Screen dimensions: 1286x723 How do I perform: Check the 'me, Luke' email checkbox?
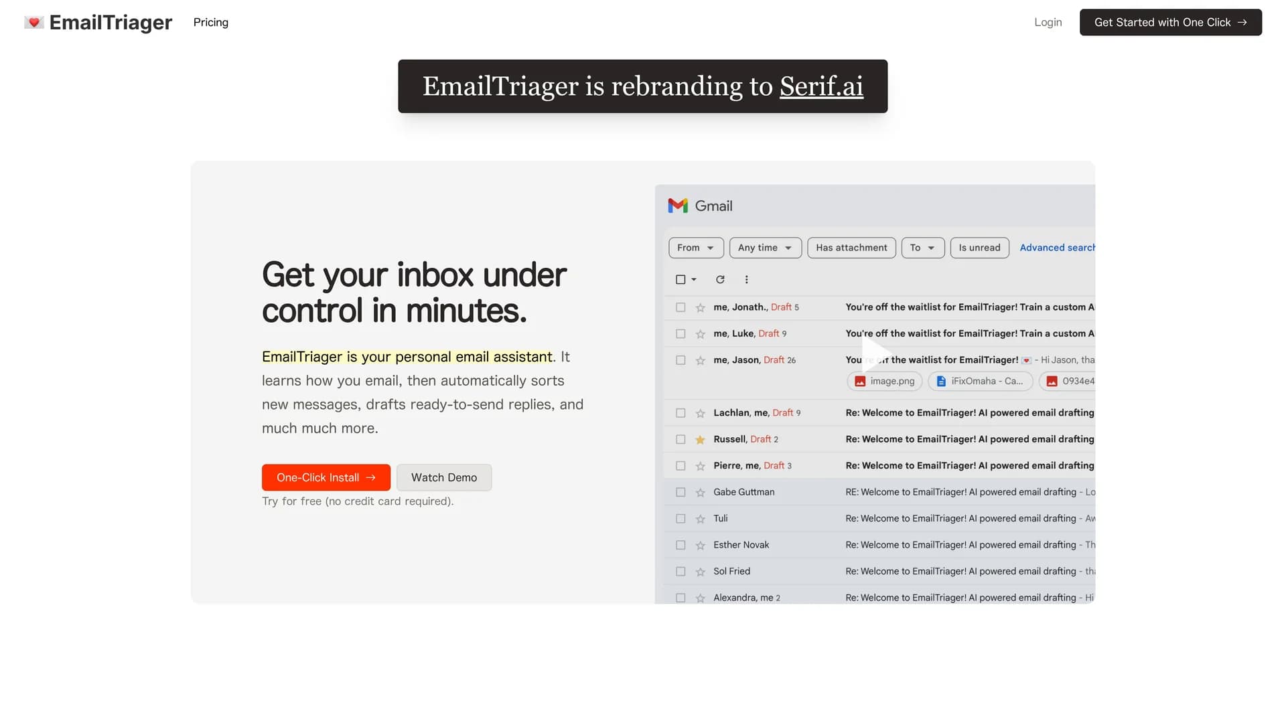click(681, 333)
